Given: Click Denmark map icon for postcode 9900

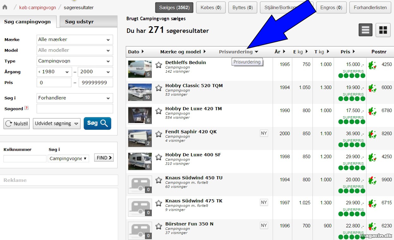Looking at the screenshot, I should click(x=373, y=180).
